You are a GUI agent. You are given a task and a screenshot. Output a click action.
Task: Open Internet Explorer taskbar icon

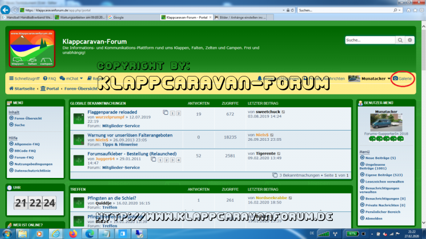(56, 234)
